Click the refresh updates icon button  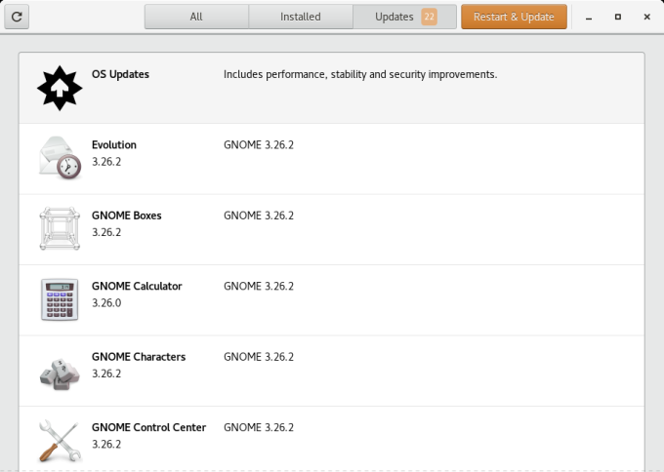(x=19, y=17)
